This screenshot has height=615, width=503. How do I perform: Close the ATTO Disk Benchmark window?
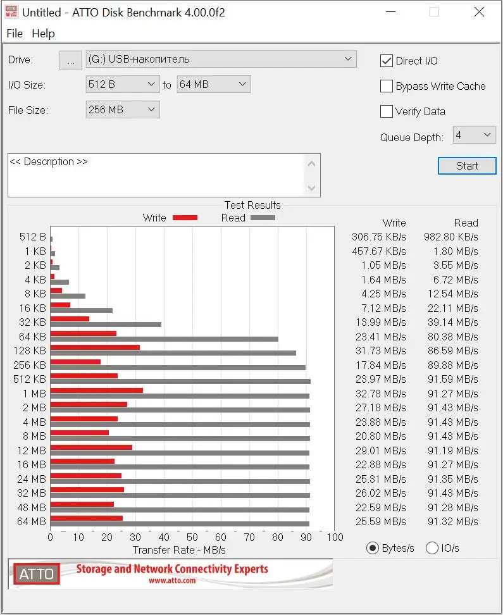(479, 12)
